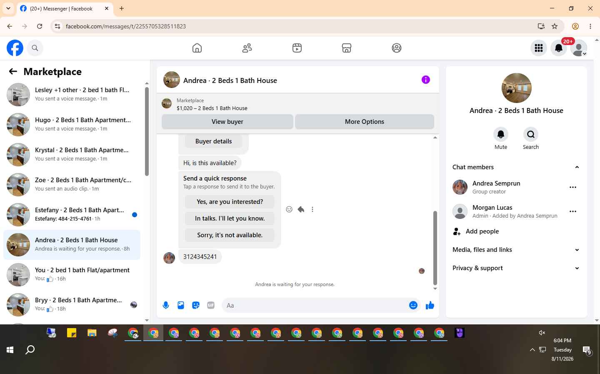Go back using the Marketplace back arrow
The height and width of the screenshot is (374, 600).
pos(13,71)
